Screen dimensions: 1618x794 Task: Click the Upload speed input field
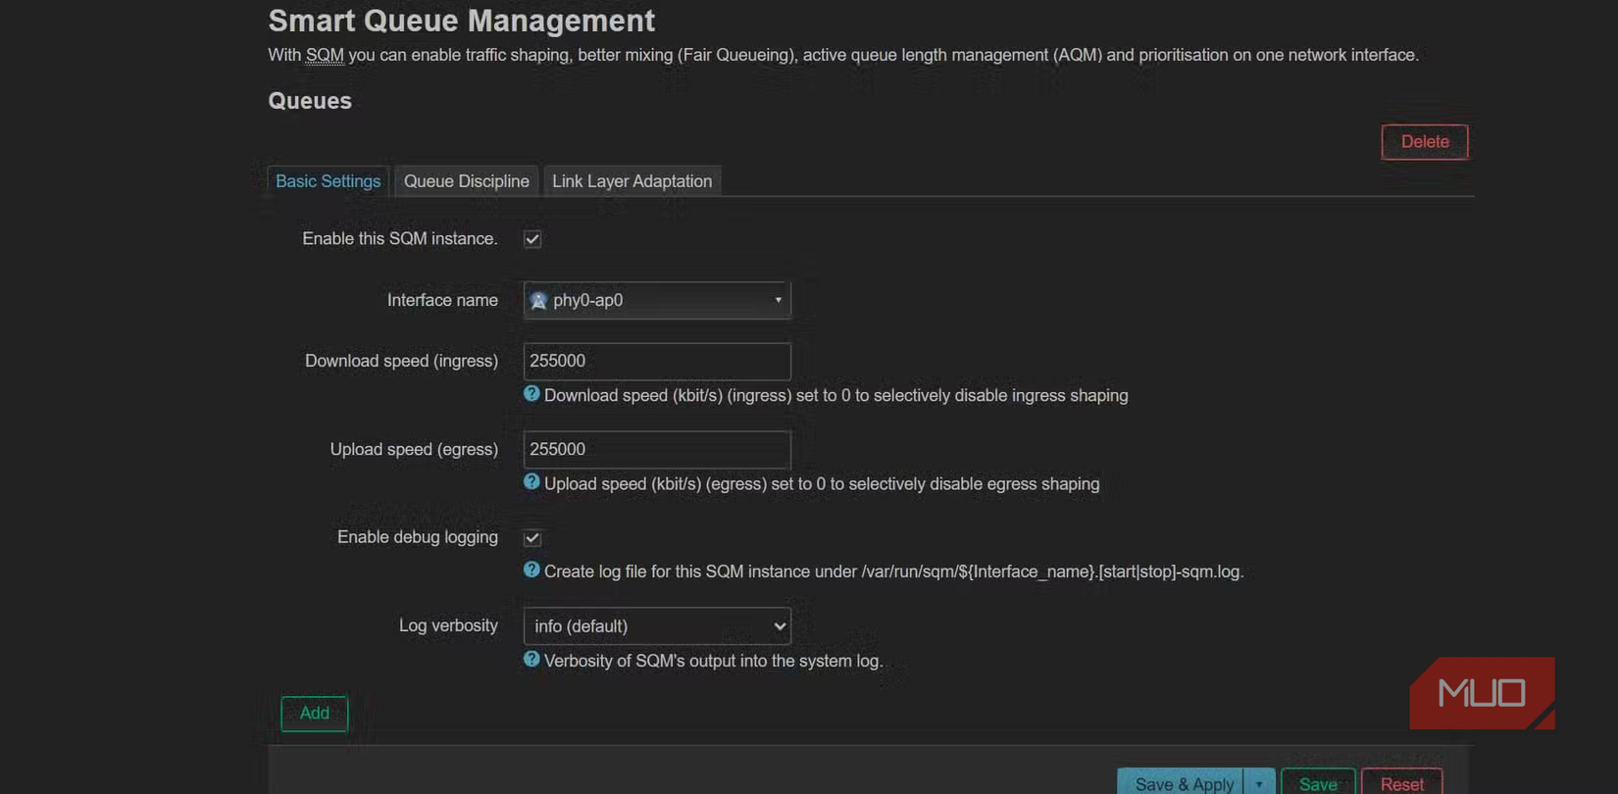pos(657,450)
